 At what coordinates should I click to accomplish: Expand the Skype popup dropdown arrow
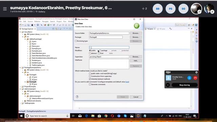point(168,85)
